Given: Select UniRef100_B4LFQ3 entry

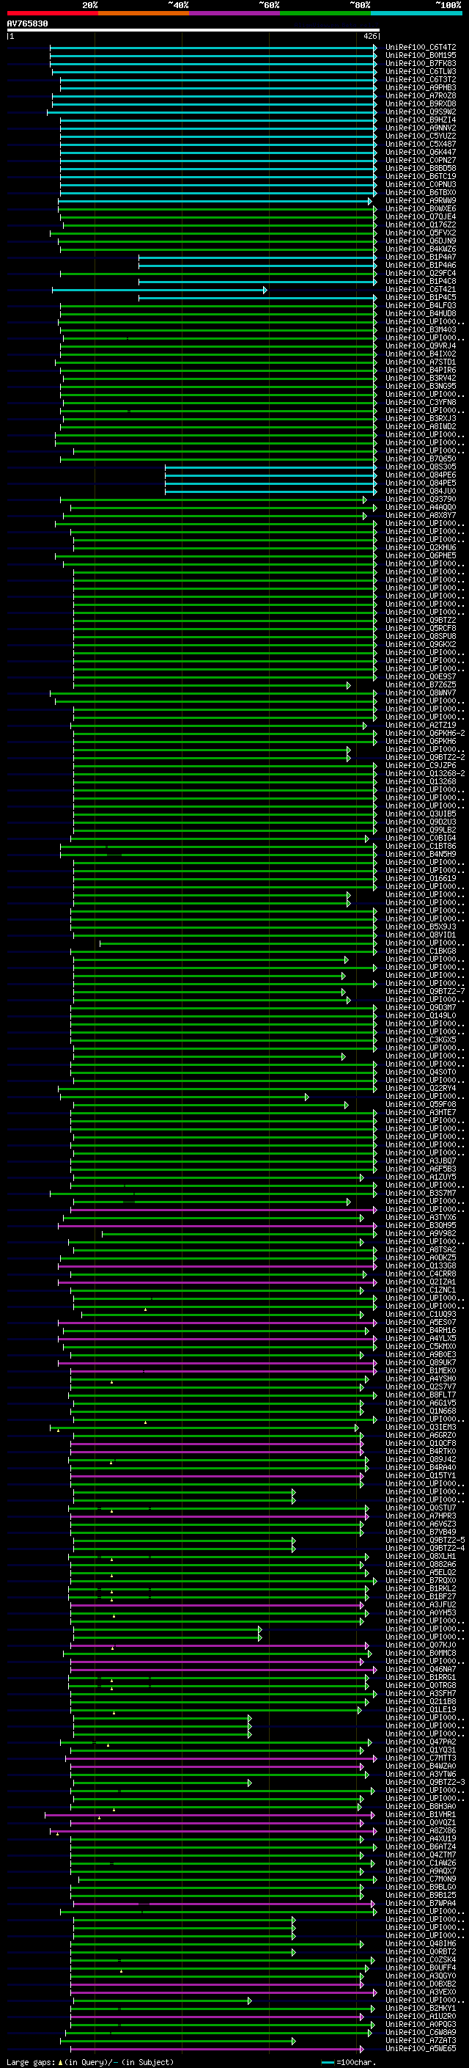Looking at the screenshot, I should coord(421,305).
